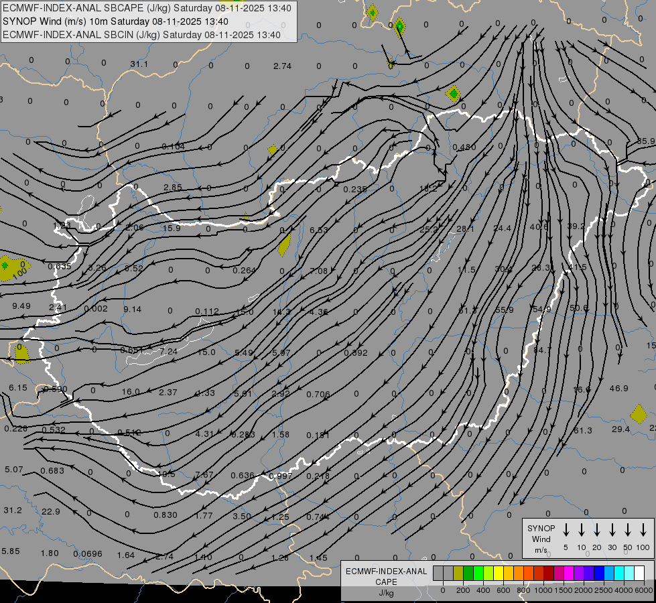
Task: Click the CAPE value 39.2
Action: tap(576, 226)
